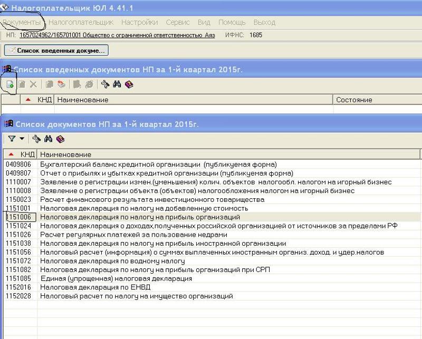Click taxpayer link 1657024962/165701001 Общество
The width and height of the screenshot is (422, 339).
pos(117,35)
